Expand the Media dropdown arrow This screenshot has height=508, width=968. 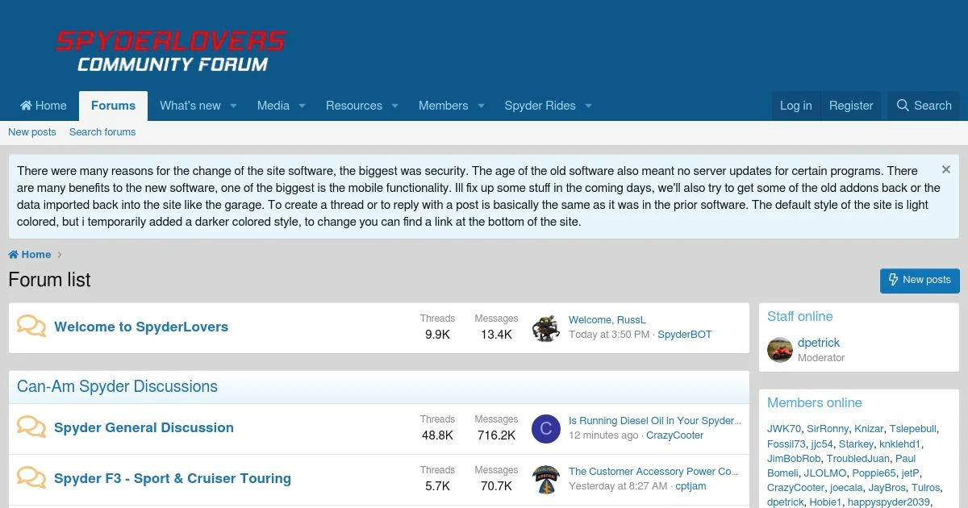(x=302, y=106)
